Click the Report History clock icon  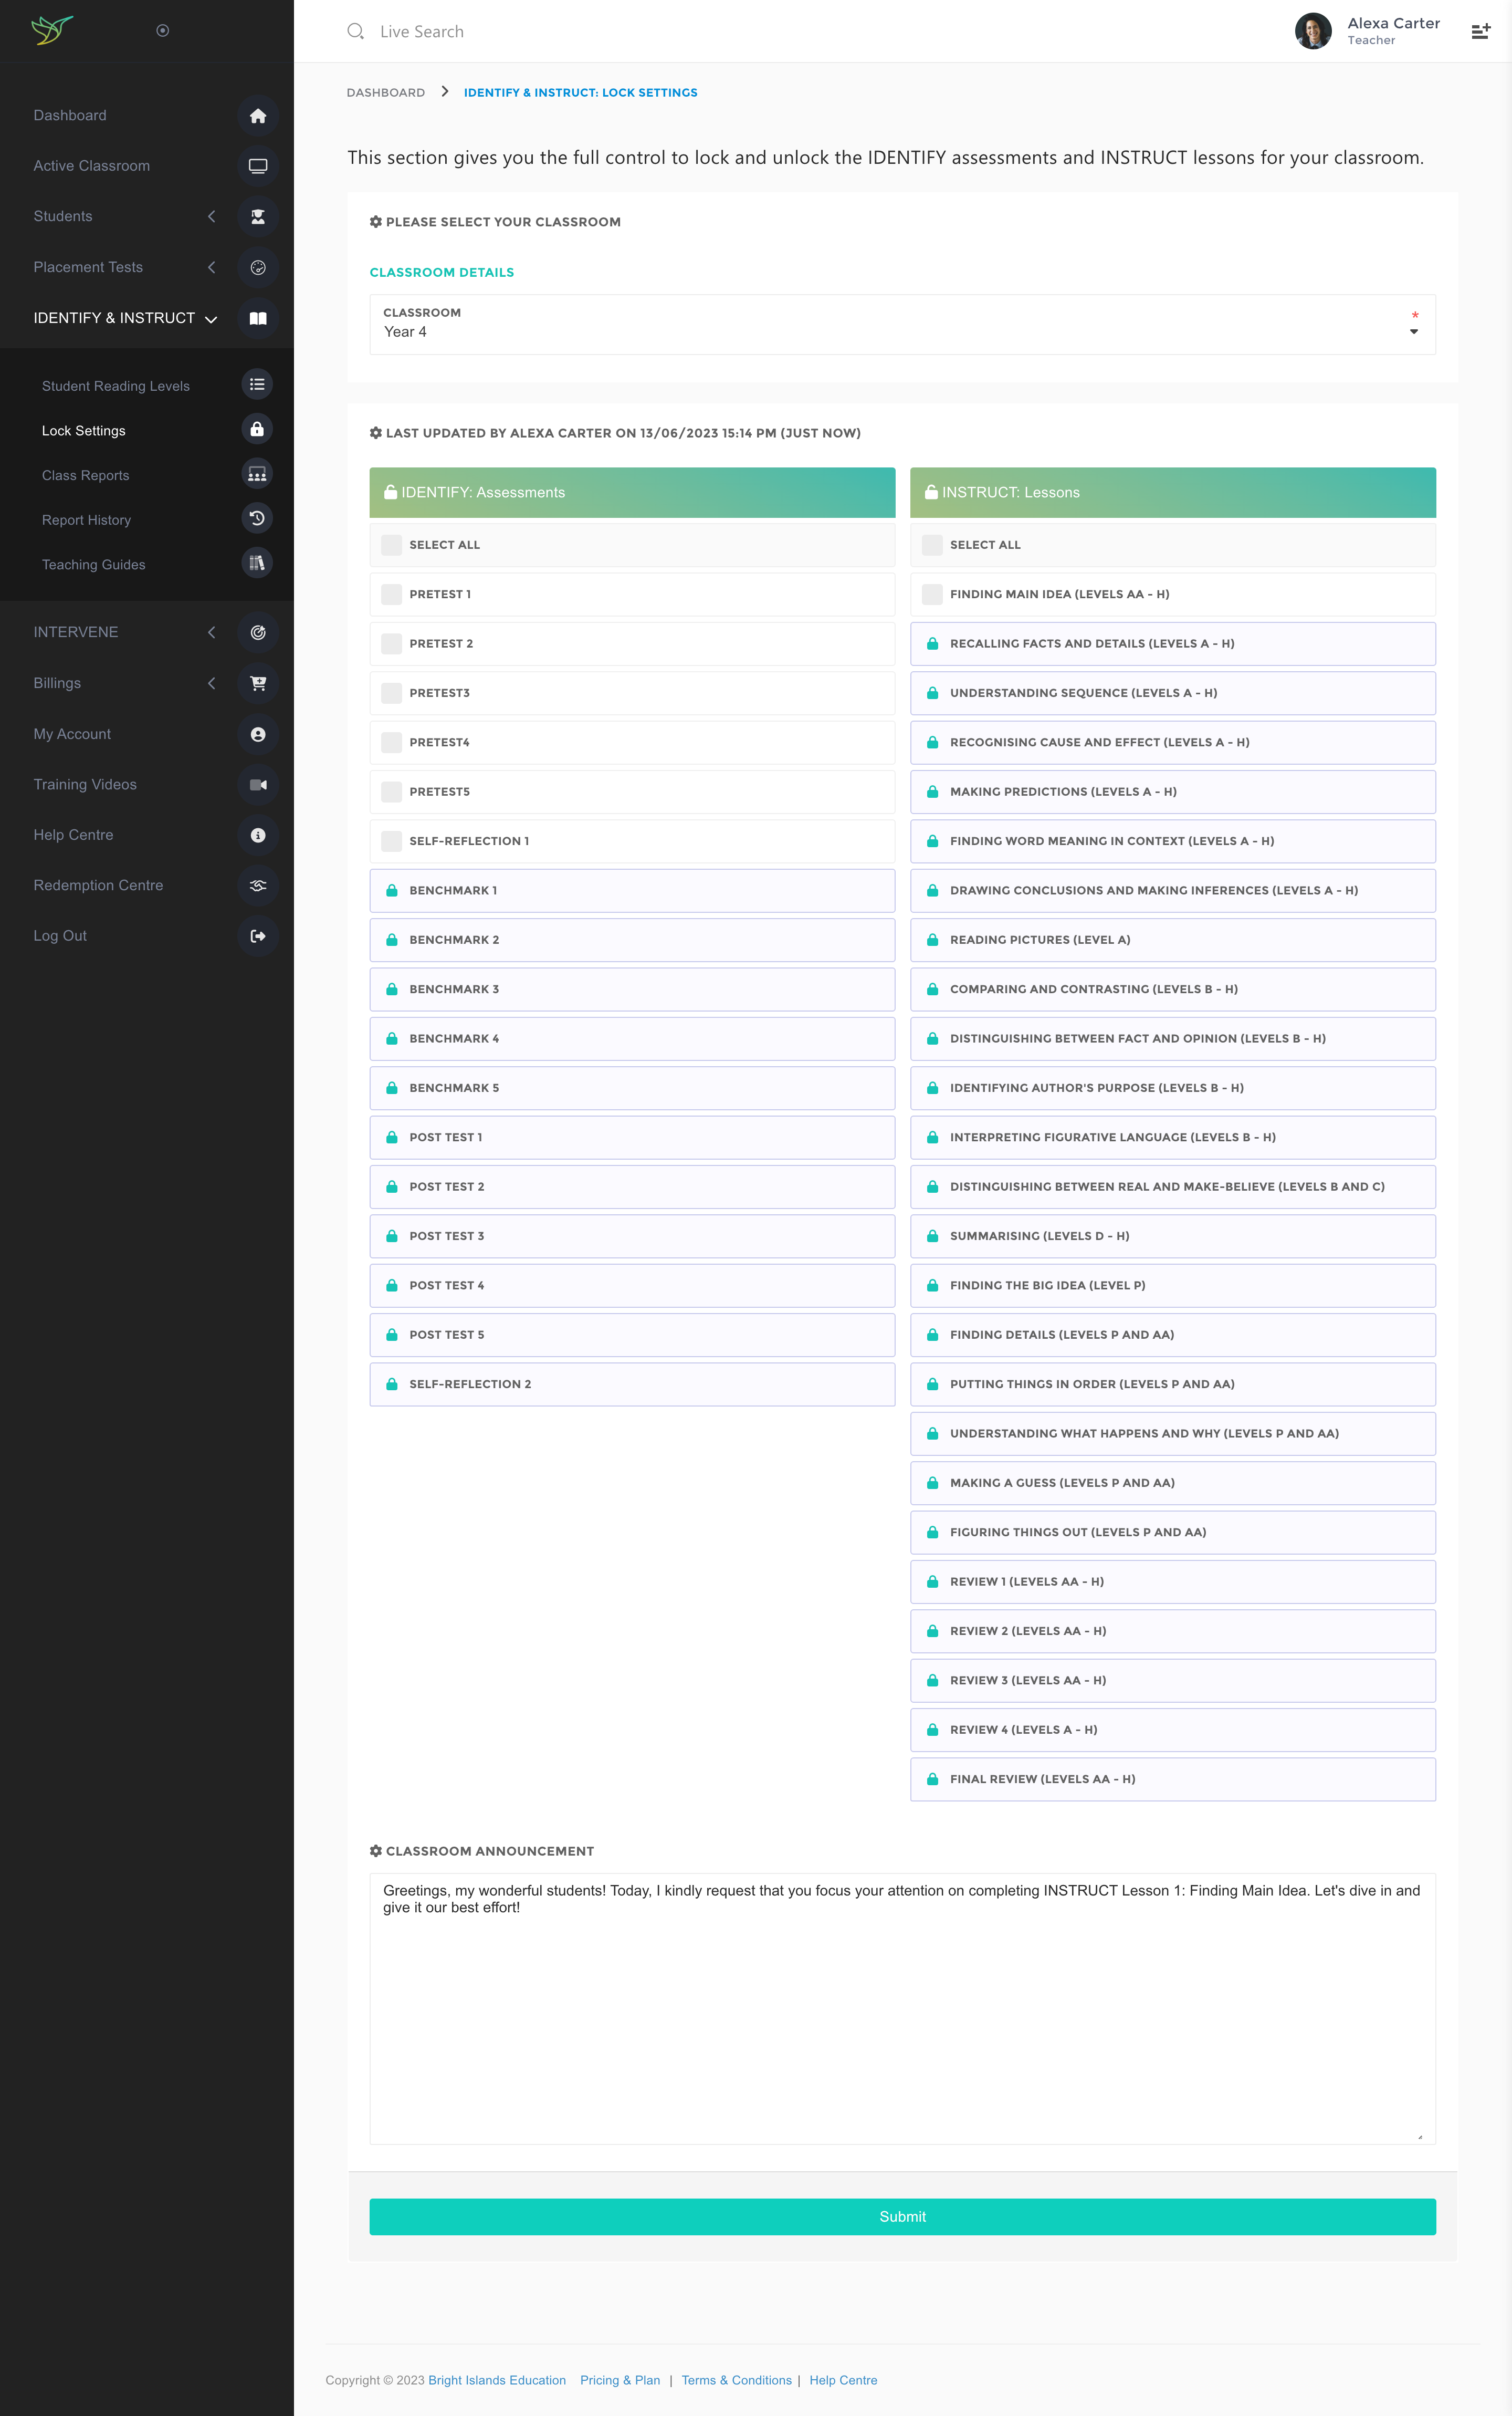256,518
